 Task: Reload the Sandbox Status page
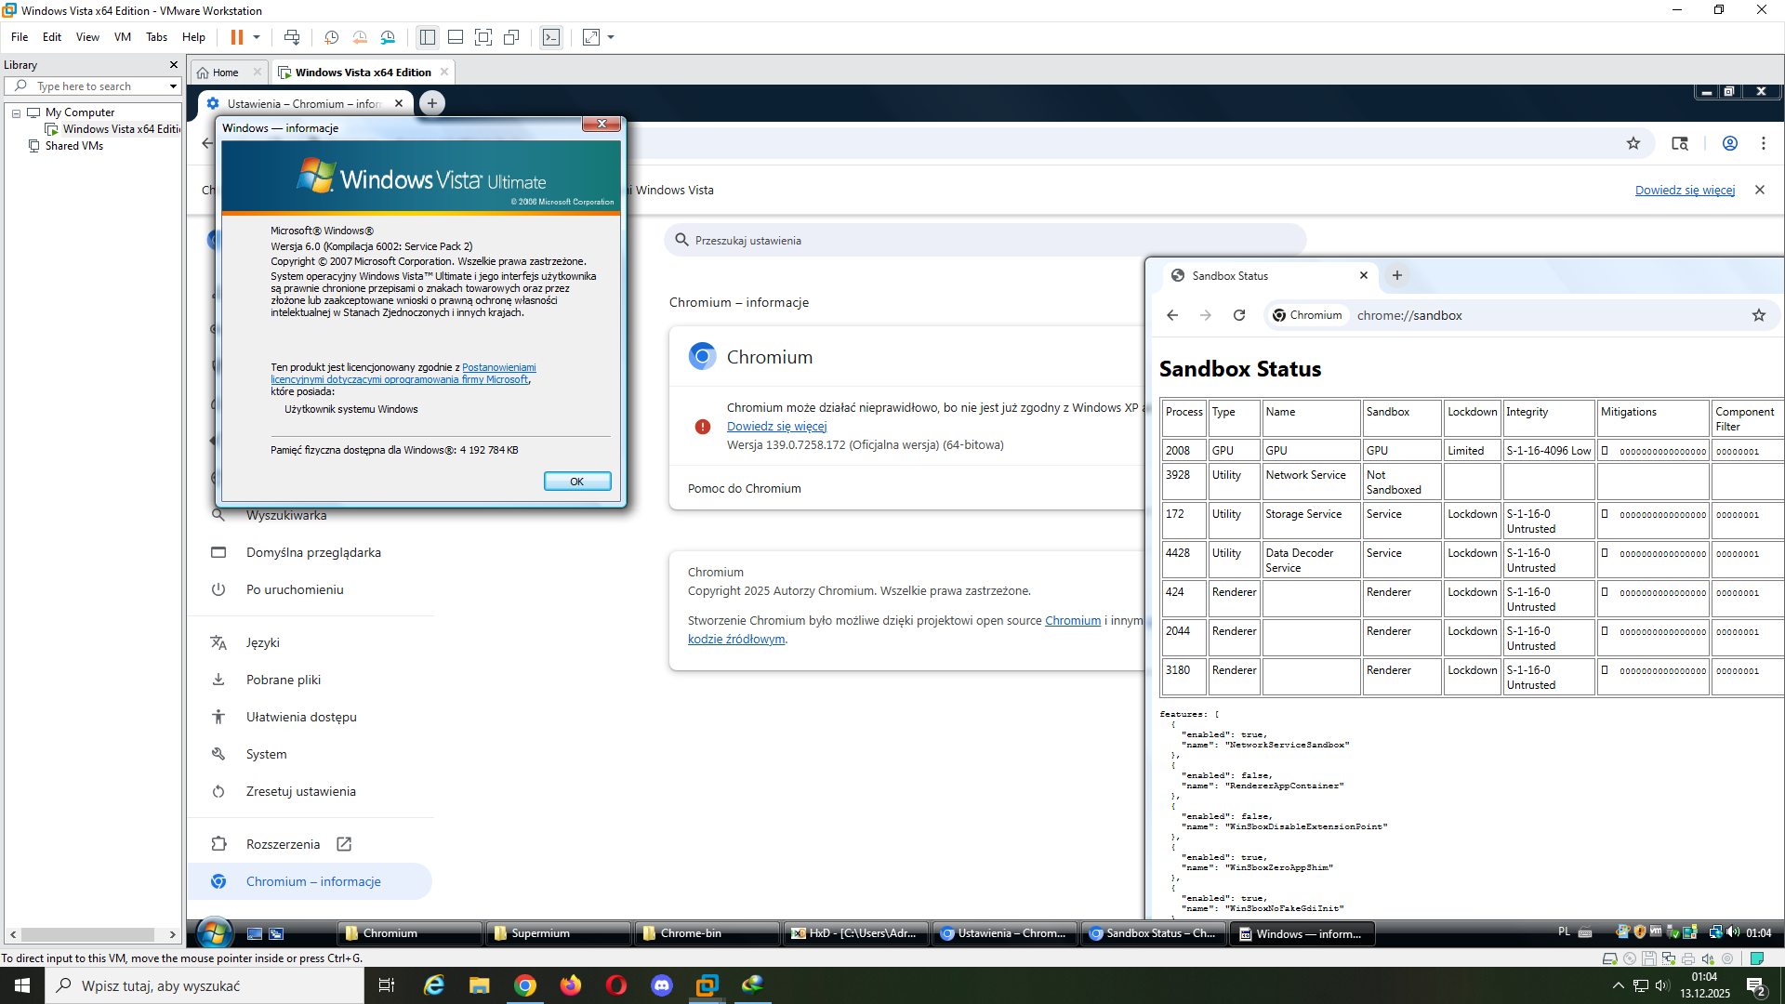point(1239,315)
